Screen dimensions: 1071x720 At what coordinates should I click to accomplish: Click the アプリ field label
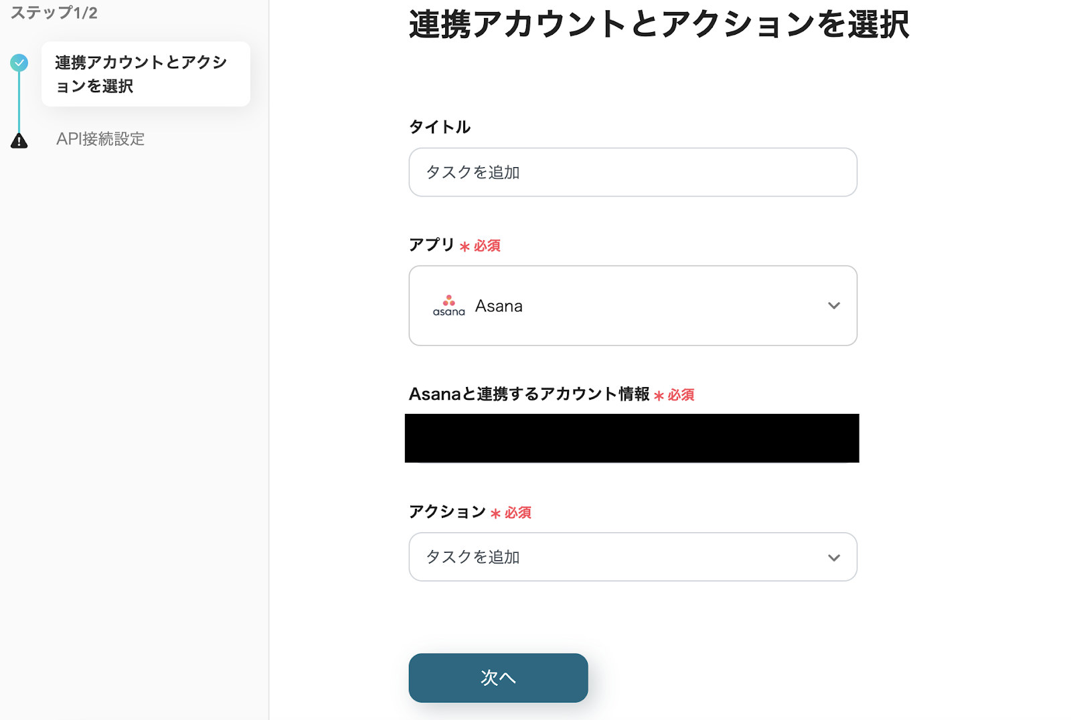click(432, 245)
